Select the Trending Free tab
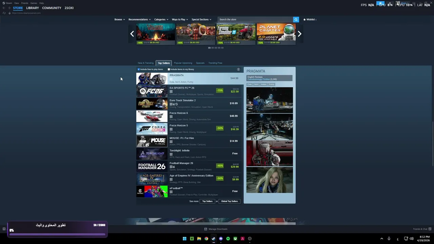 pos(215,63)
